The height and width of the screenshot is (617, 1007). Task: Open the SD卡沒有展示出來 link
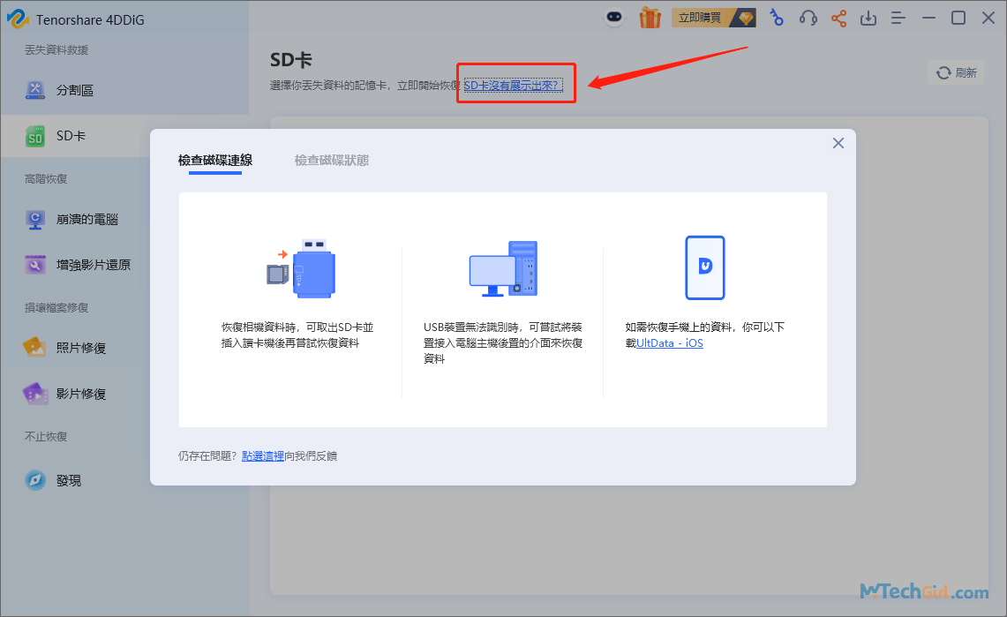tap(515, 82)
